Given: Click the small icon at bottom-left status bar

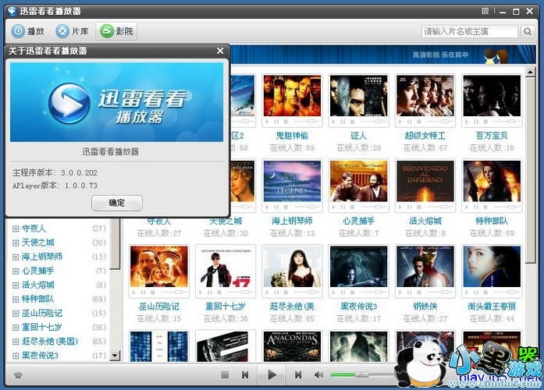Looking at the screenshot, I should (x=19, y=374).
